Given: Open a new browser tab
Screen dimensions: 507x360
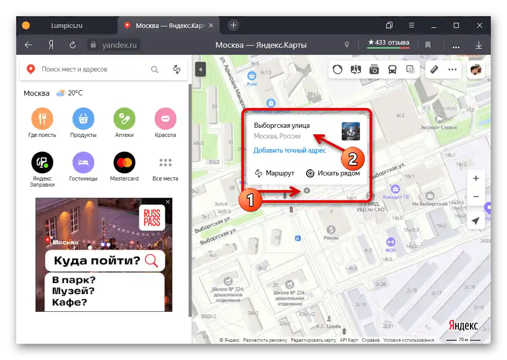Looking at the screenshot, I should 233,25.
